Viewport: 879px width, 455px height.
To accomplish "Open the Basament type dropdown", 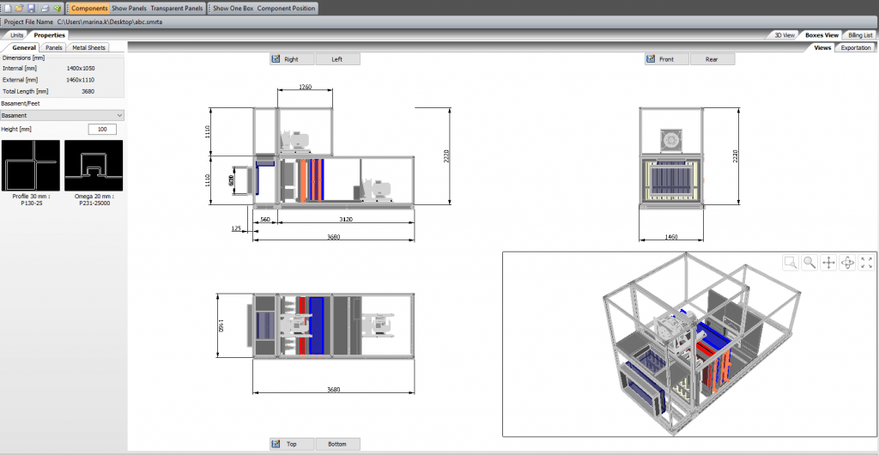I will click(x=62, y=115).
